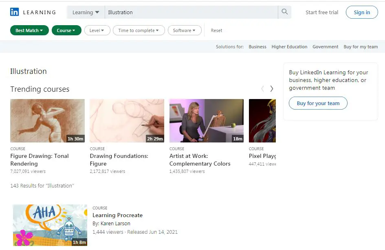The image size is (385, 250).
Task: Click the magnifying glass search icon
Action: click(x=284, y=12)
